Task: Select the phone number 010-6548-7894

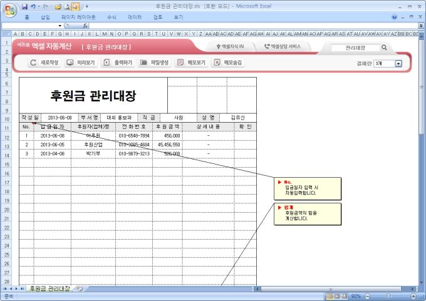Action: pyautogui.click(x=134, y=136)
